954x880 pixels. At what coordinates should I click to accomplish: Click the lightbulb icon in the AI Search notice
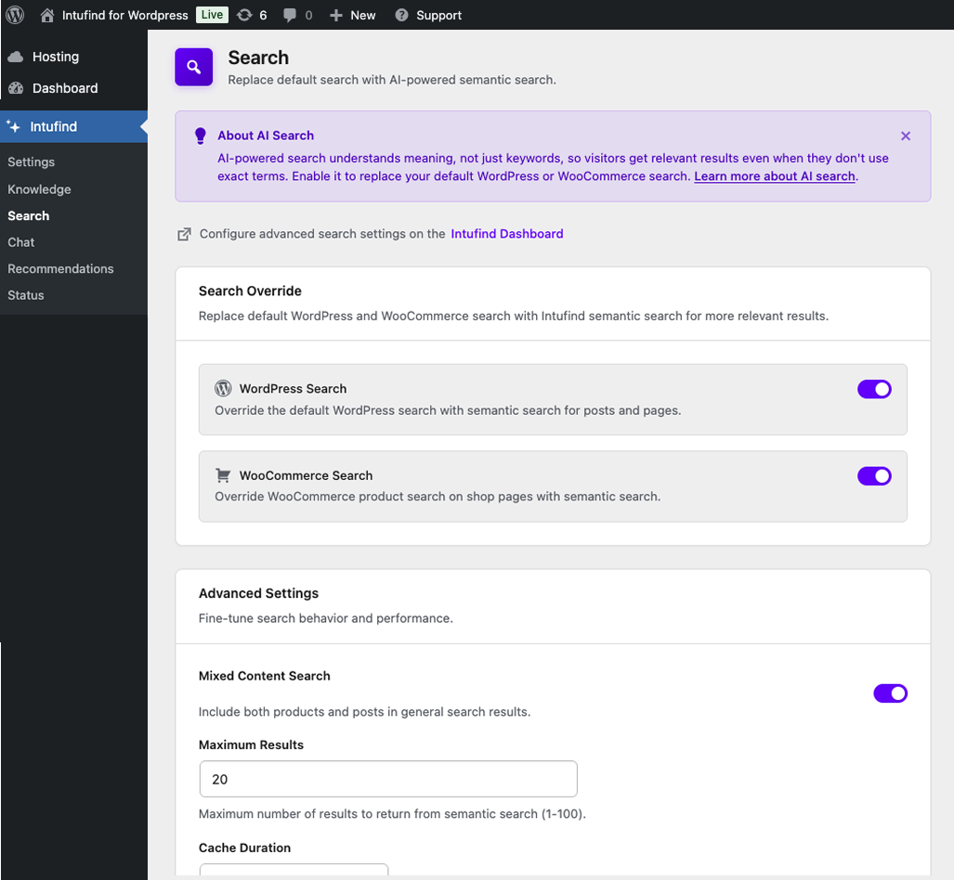(x=200, y=135)
